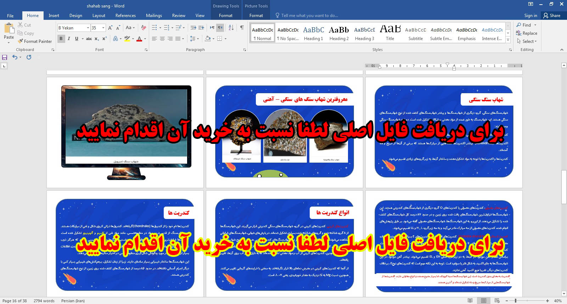This screenshot has width=567, height=304.
Task: Decrease font size with Shrink Font
Action: (x=118, y=28)
